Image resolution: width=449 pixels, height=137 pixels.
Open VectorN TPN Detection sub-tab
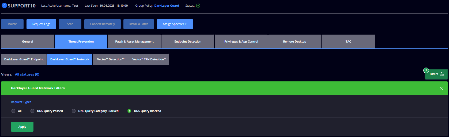pos(149,59)
